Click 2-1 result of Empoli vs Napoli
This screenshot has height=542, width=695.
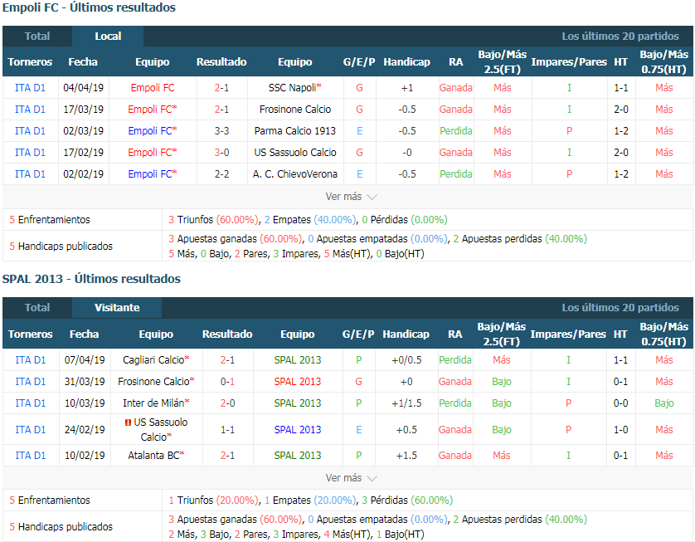pyautogui.click(x=221, y=88)
